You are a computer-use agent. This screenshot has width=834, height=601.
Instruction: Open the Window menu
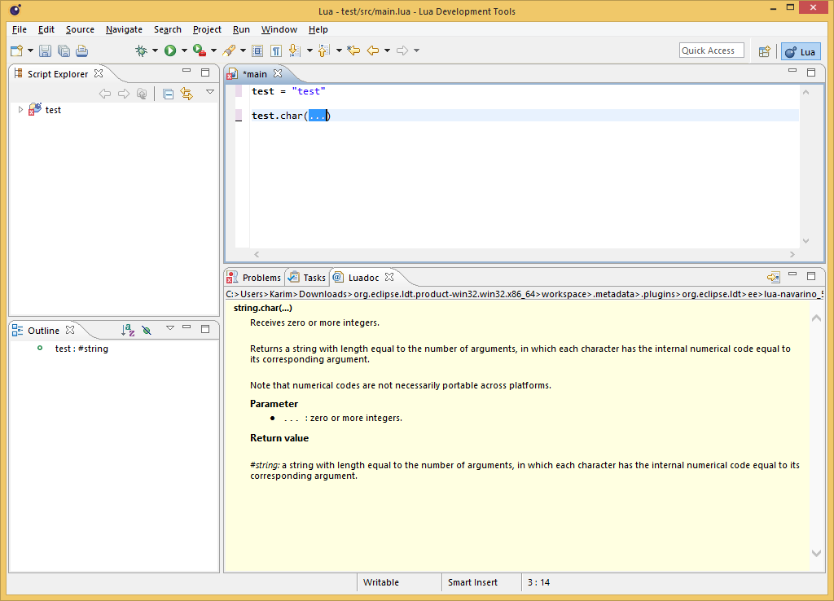(279, 29)
